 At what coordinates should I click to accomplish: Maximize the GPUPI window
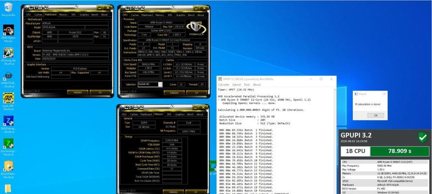point(321,79)
